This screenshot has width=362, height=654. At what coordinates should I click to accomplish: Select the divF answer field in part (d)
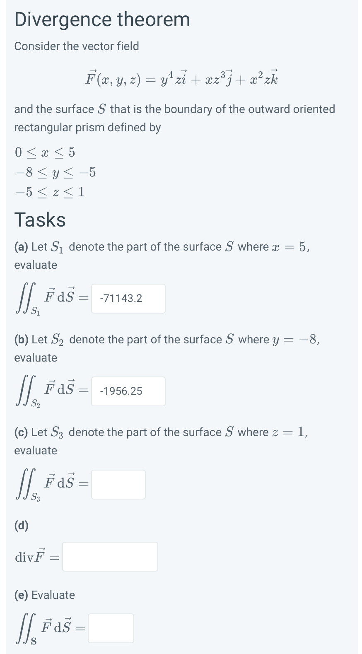click(x=110, y=556)
